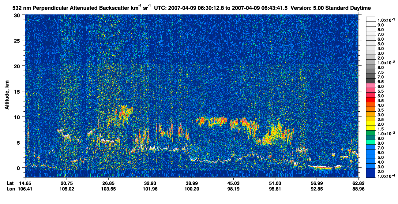Viewport: 398px width, 204px height.
Task: Select the start time '2007-04-09 06:30:12.8'
Action: coord(196,8)
